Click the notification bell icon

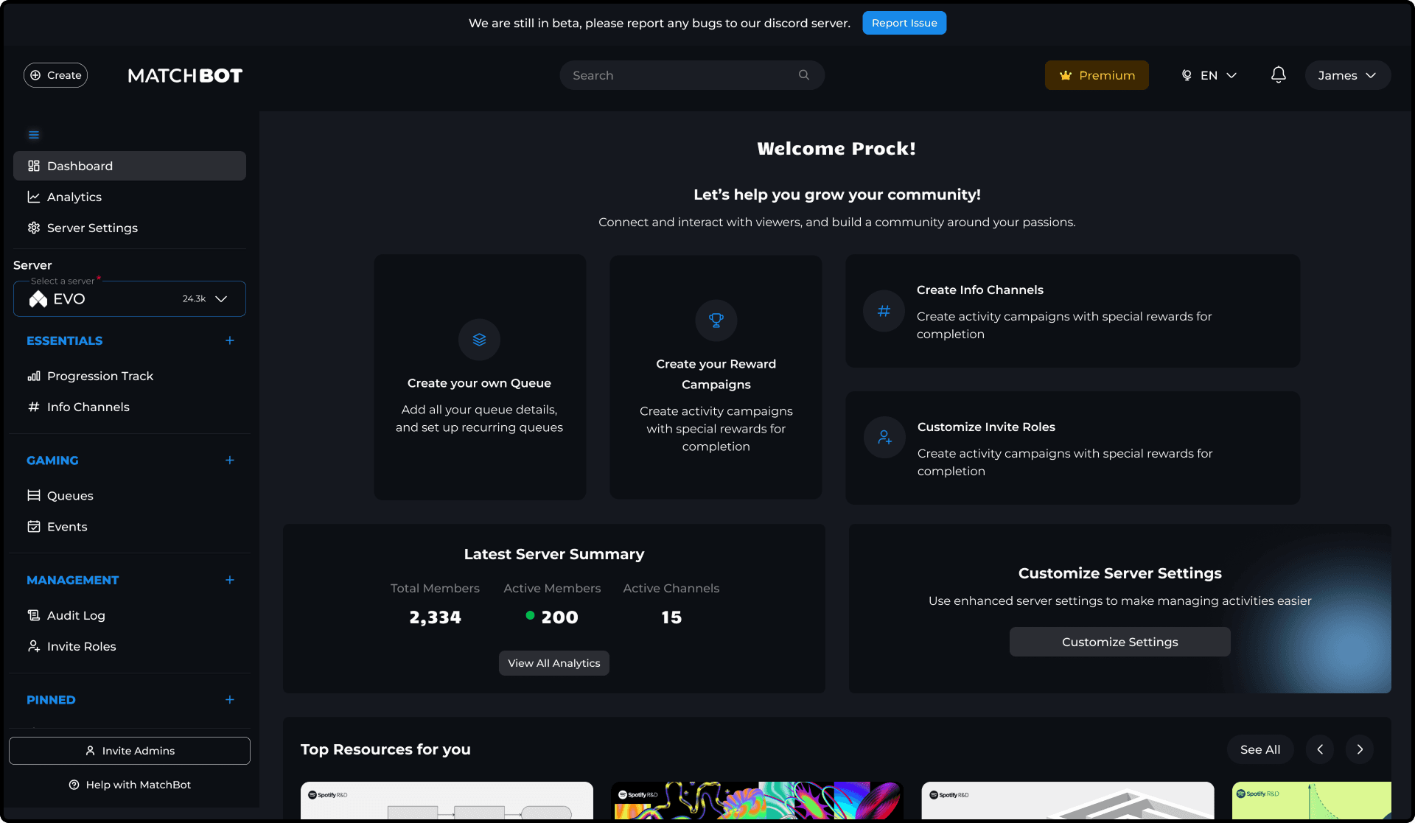[x=1279, y=75]
